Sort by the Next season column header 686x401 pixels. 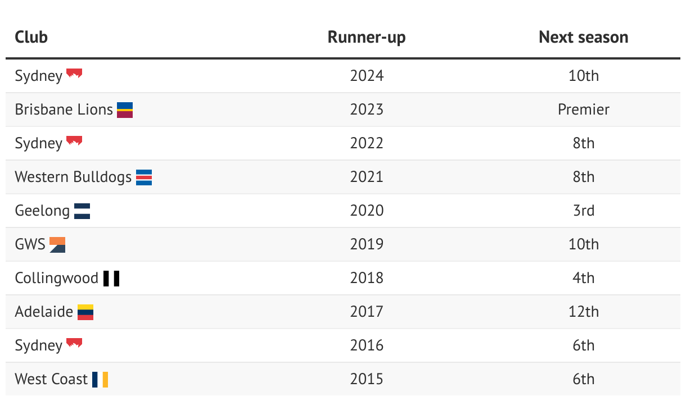point(583,37)
